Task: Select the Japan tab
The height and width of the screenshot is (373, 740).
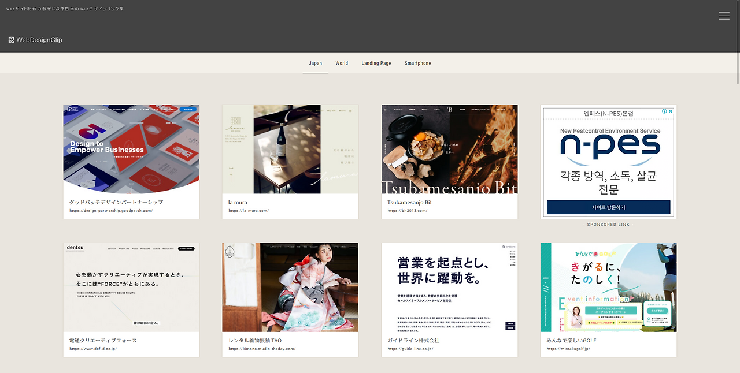Action: coord(315,63)
